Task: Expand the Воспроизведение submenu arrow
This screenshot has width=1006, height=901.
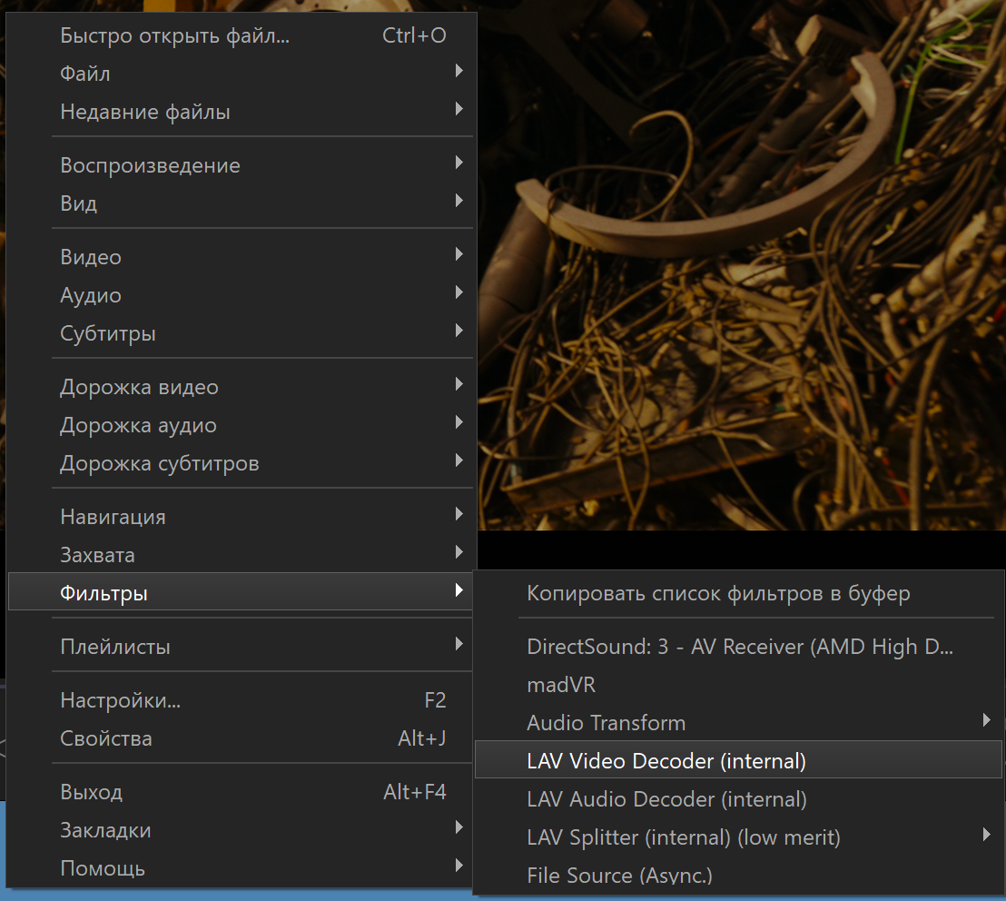Action: tap(459, 164)
